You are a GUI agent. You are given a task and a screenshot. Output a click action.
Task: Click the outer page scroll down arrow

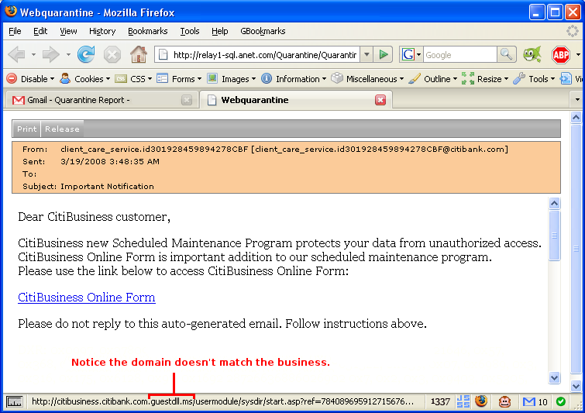click(x=576, y=386)
